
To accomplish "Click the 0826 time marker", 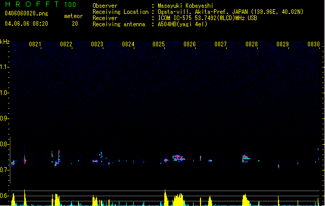I will pyautogui.click(x=190, y=44).
